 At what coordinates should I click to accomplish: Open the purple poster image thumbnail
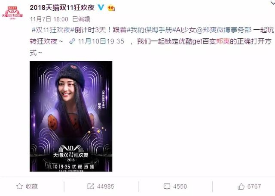pos(71,116)
